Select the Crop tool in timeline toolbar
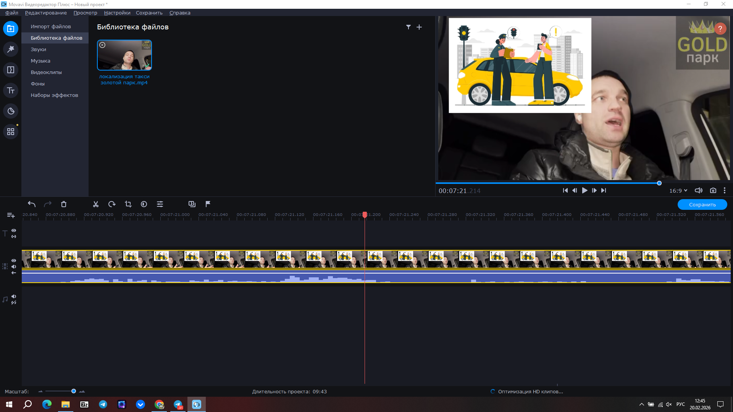733x412 pixels. pos(128,204)
